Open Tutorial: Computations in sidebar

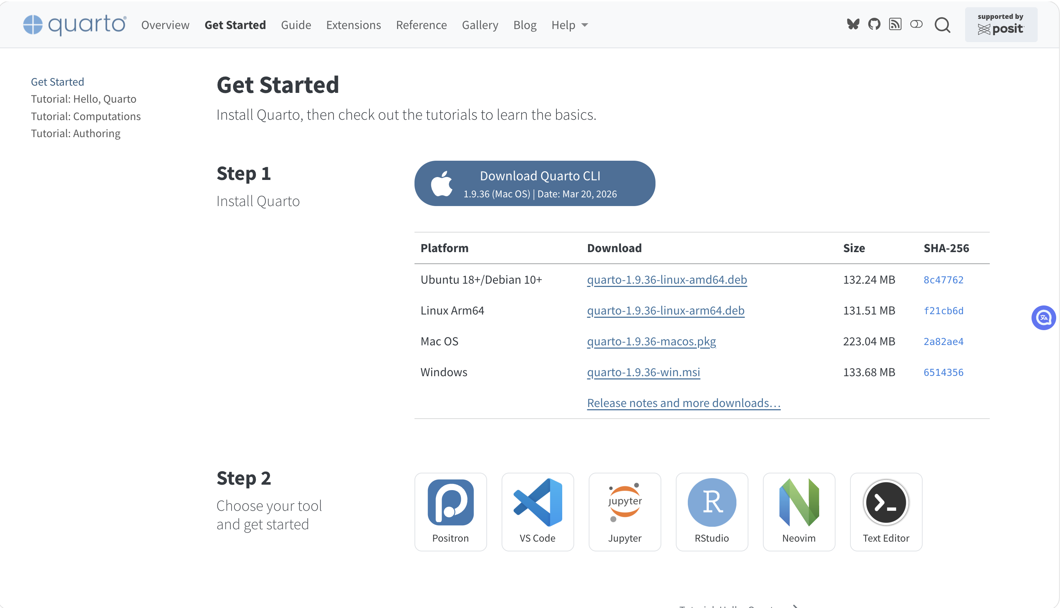tap(86, 116)
